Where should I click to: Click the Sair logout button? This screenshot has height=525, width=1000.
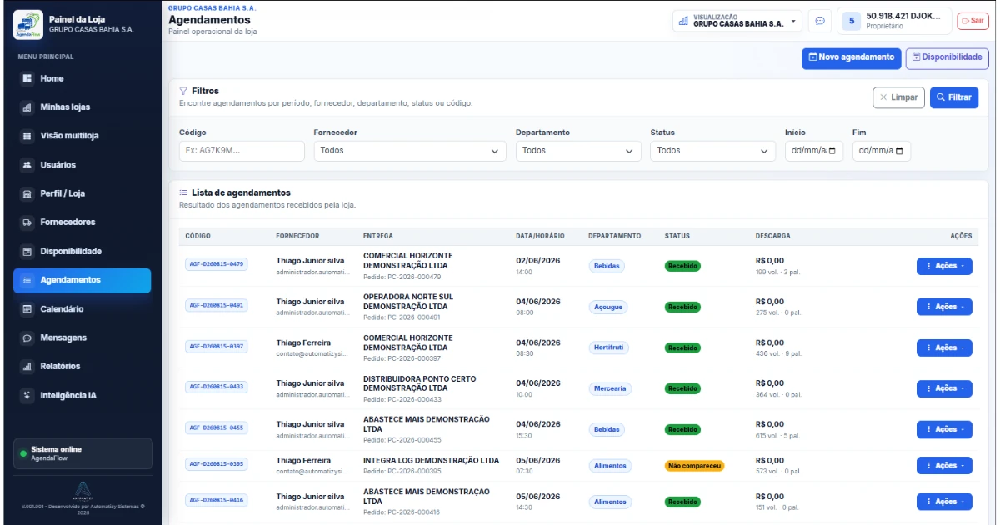[x=972, y=21]
